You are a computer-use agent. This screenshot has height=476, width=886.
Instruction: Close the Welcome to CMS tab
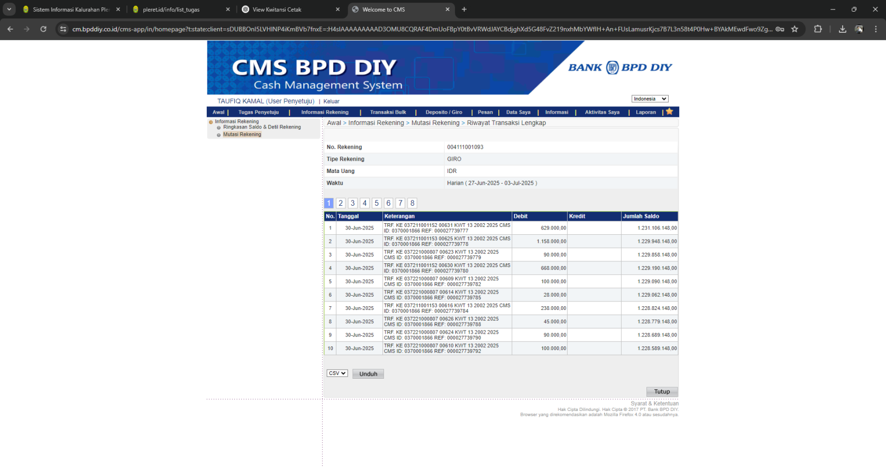(x=447, y=10)
